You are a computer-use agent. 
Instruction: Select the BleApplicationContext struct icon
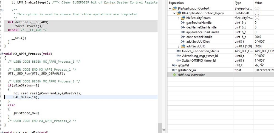(174, 8)
